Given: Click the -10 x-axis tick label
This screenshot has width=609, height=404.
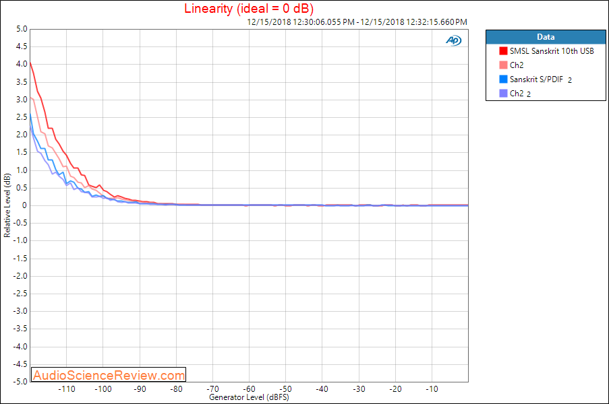Looking at the screenshot, I should [x=432, y=389].
